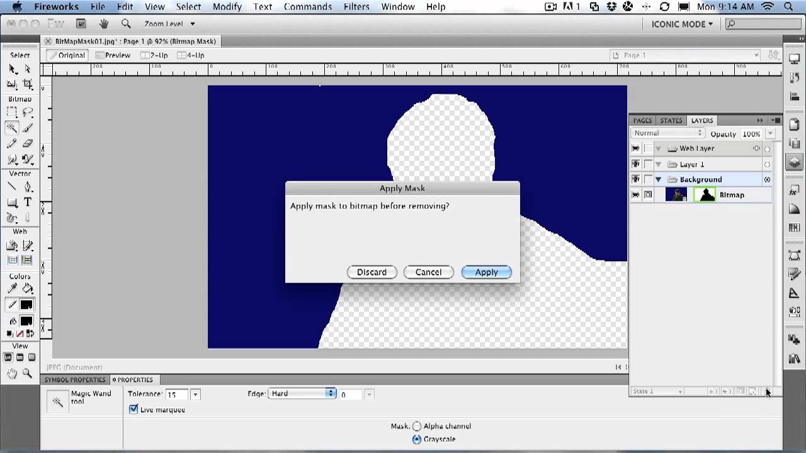
Task: Select the Hotspot tool in Web section
Action: [12, 245]
